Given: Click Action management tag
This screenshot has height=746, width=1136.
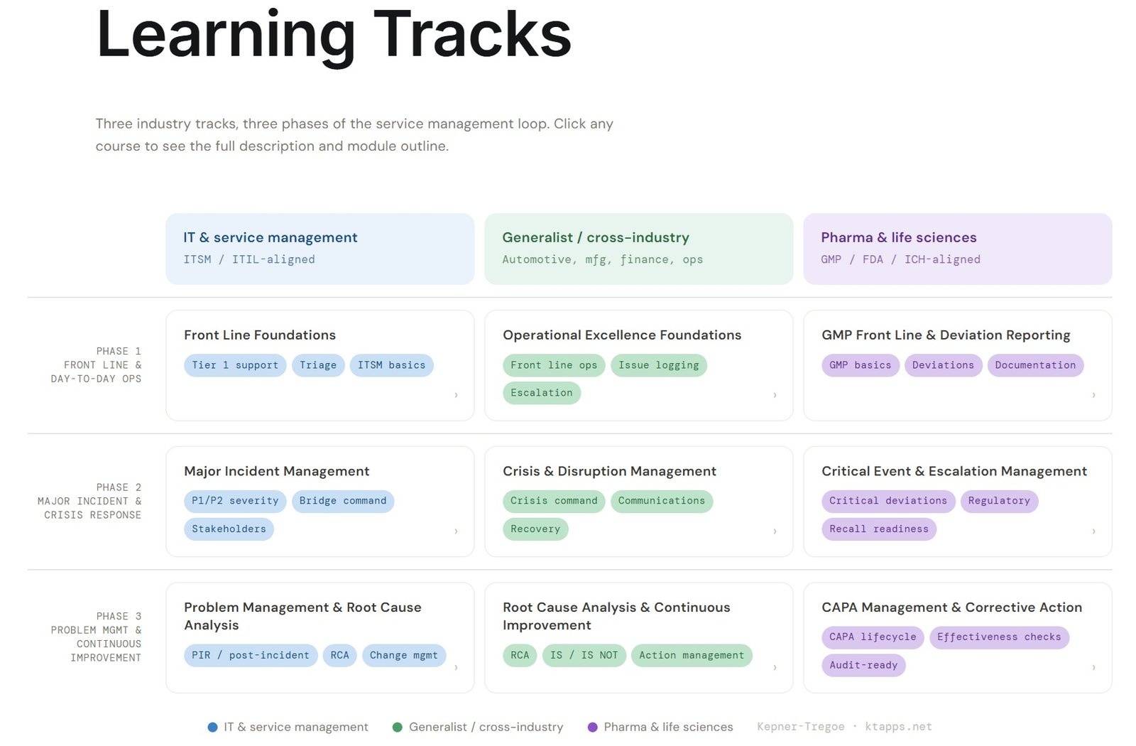Looking at the screenshot, I should 692,655.
